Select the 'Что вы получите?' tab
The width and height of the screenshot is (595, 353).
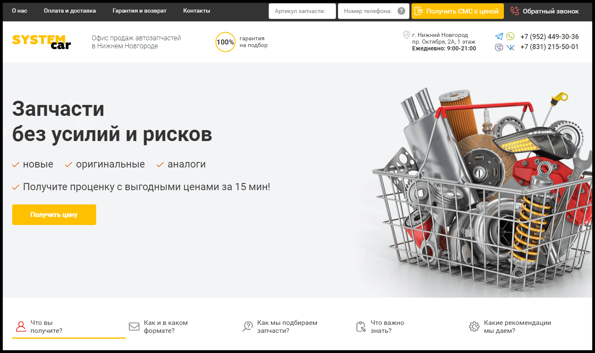point(69,327)
